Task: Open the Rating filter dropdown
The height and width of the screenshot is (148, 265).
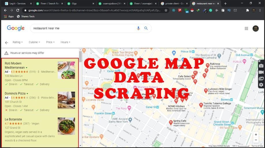Action: point(18,42)
